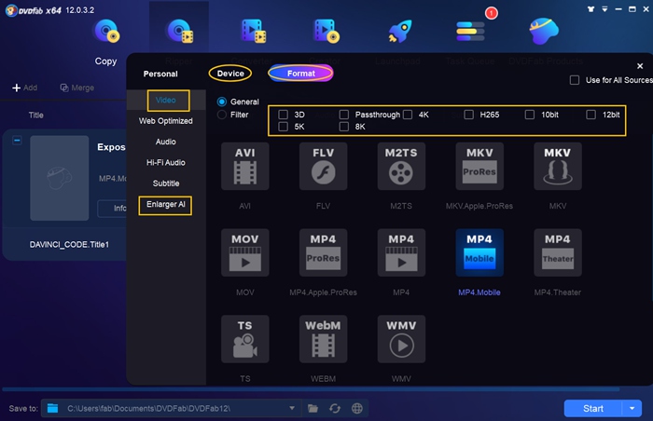Open the Video category
The height and width of the screenshot is (421, 653).
pyautogui.click(x=166, y=101)
